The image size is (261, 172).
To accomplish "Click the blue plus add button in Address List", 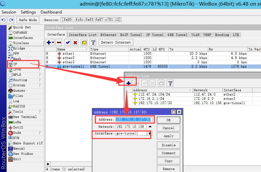I will click(128, 83).
